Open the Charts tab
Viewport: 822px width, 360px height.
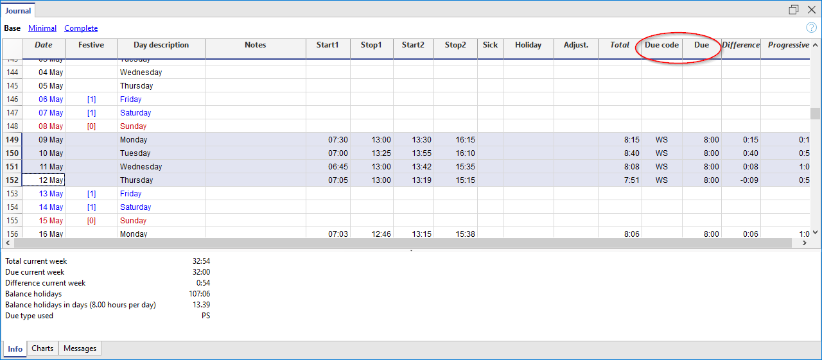42,348
